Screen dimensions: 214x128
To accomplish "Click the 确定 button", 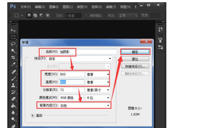I will tap(135, 52).
